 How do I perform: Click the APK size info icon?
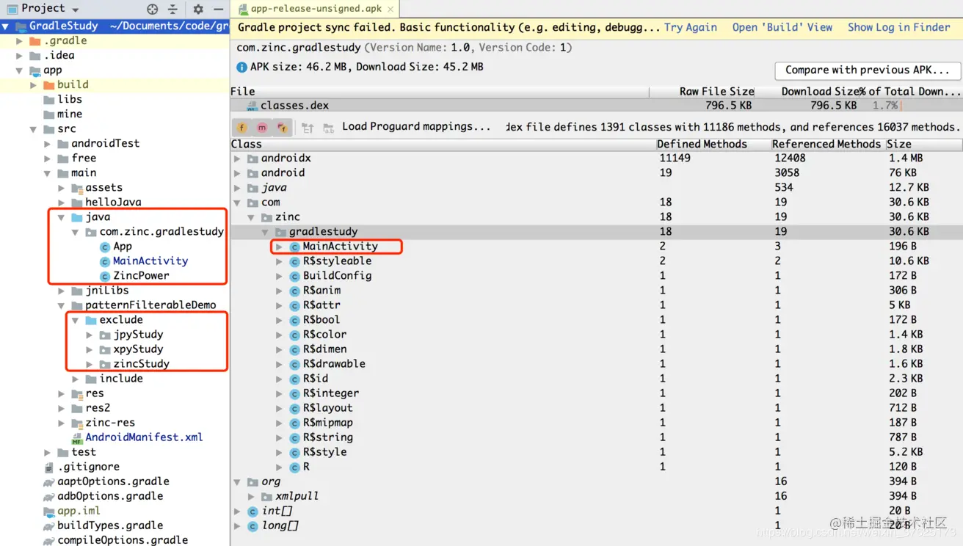(241, 67)
